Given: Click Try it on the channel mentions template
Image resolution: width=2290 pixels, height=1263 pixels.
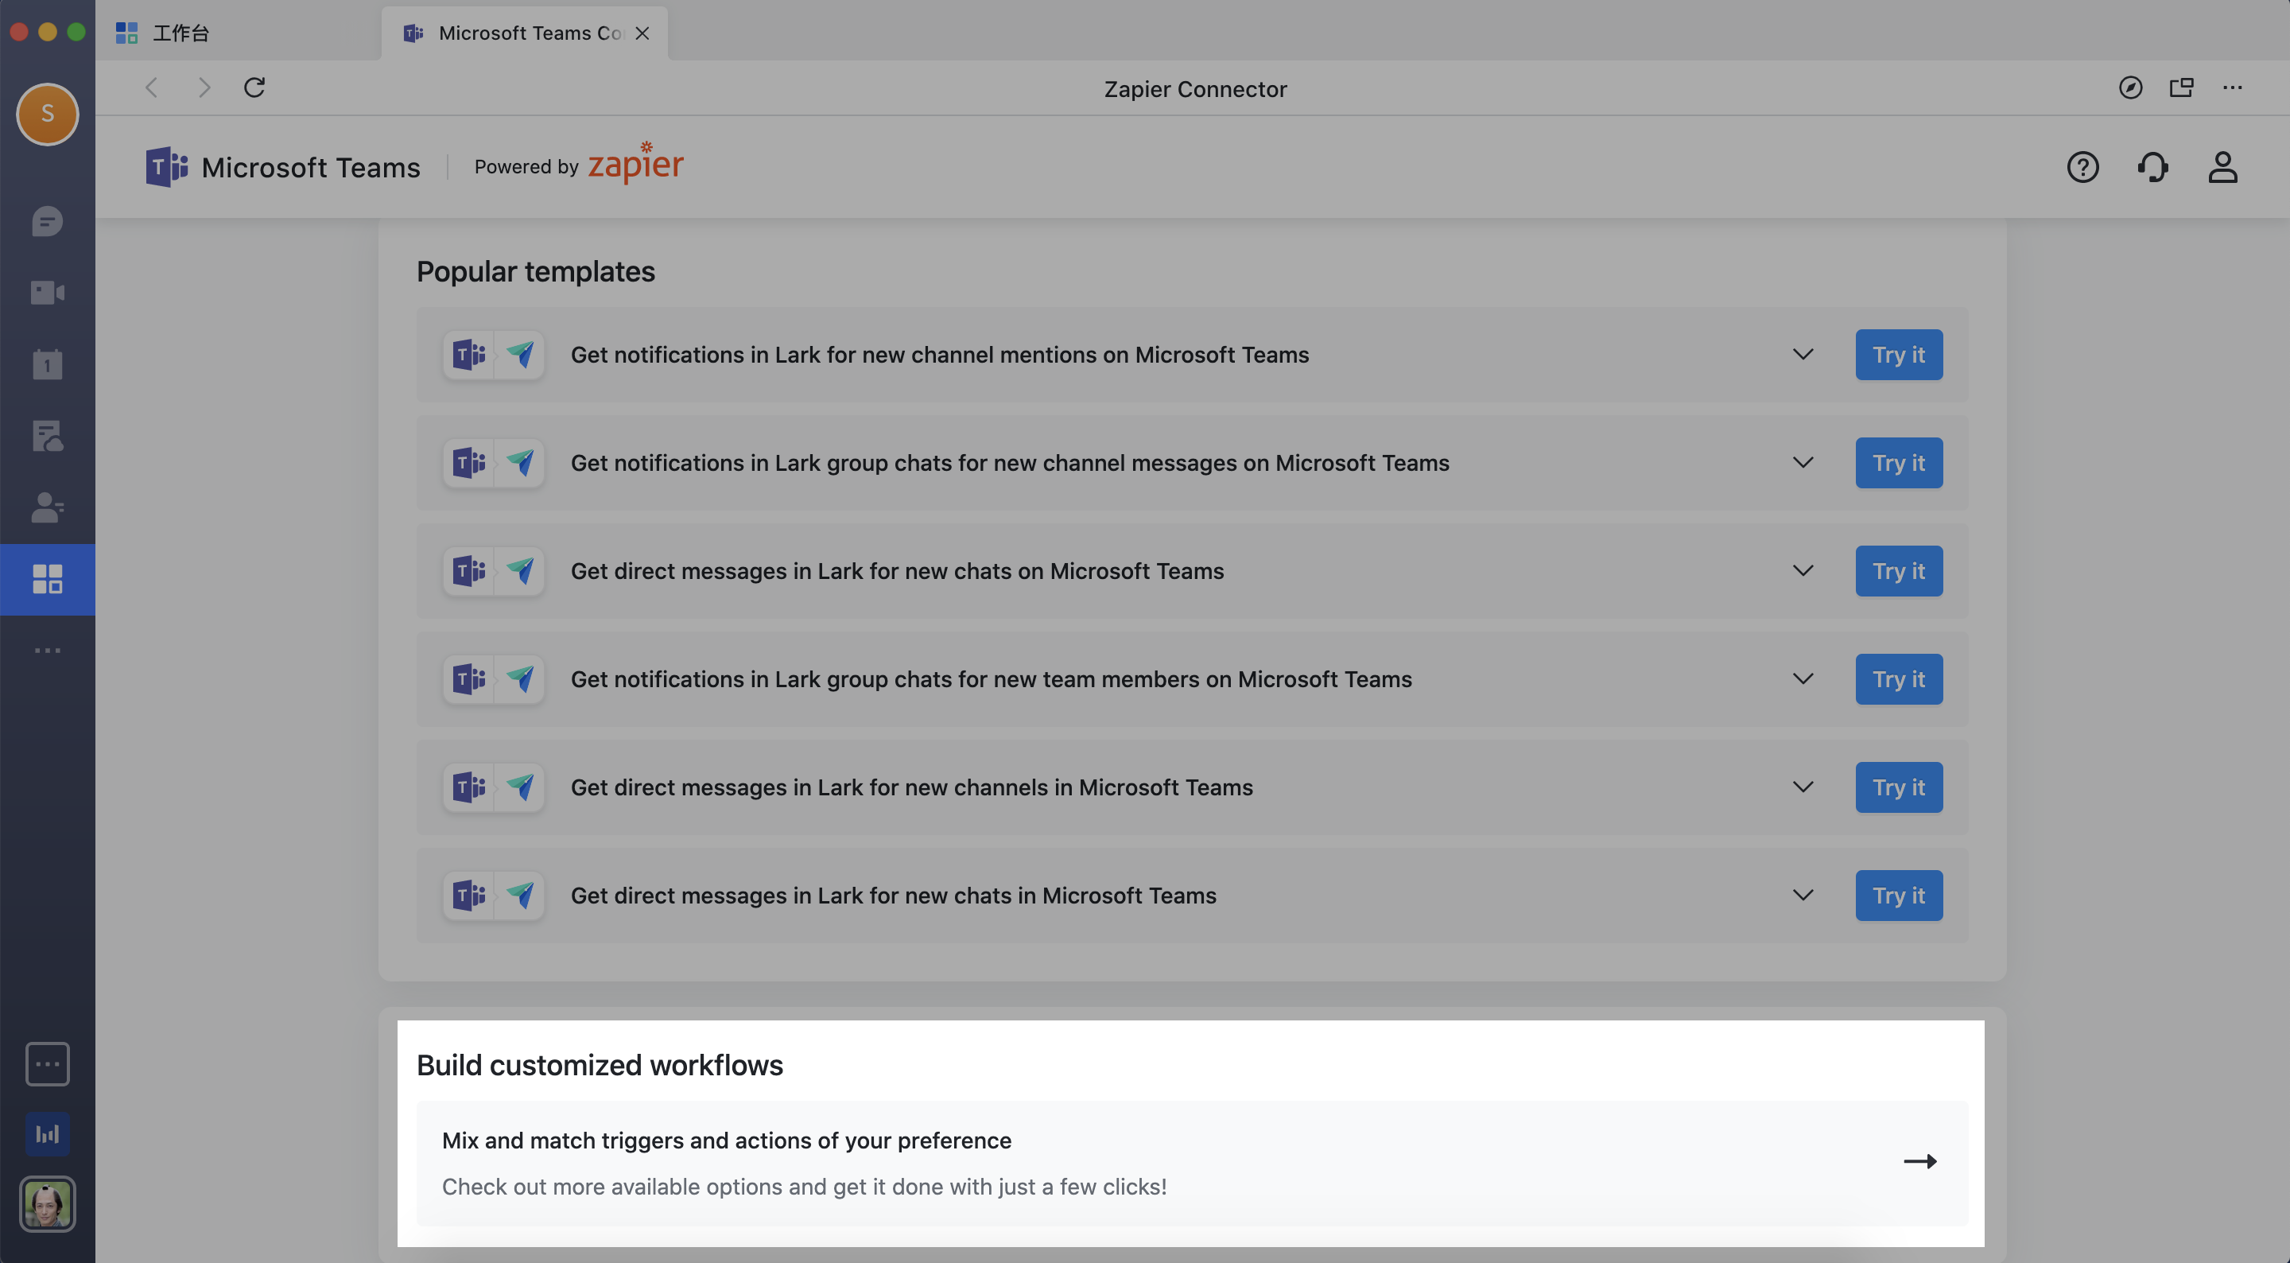Looking at the screenshot, I should [1898, 354].
